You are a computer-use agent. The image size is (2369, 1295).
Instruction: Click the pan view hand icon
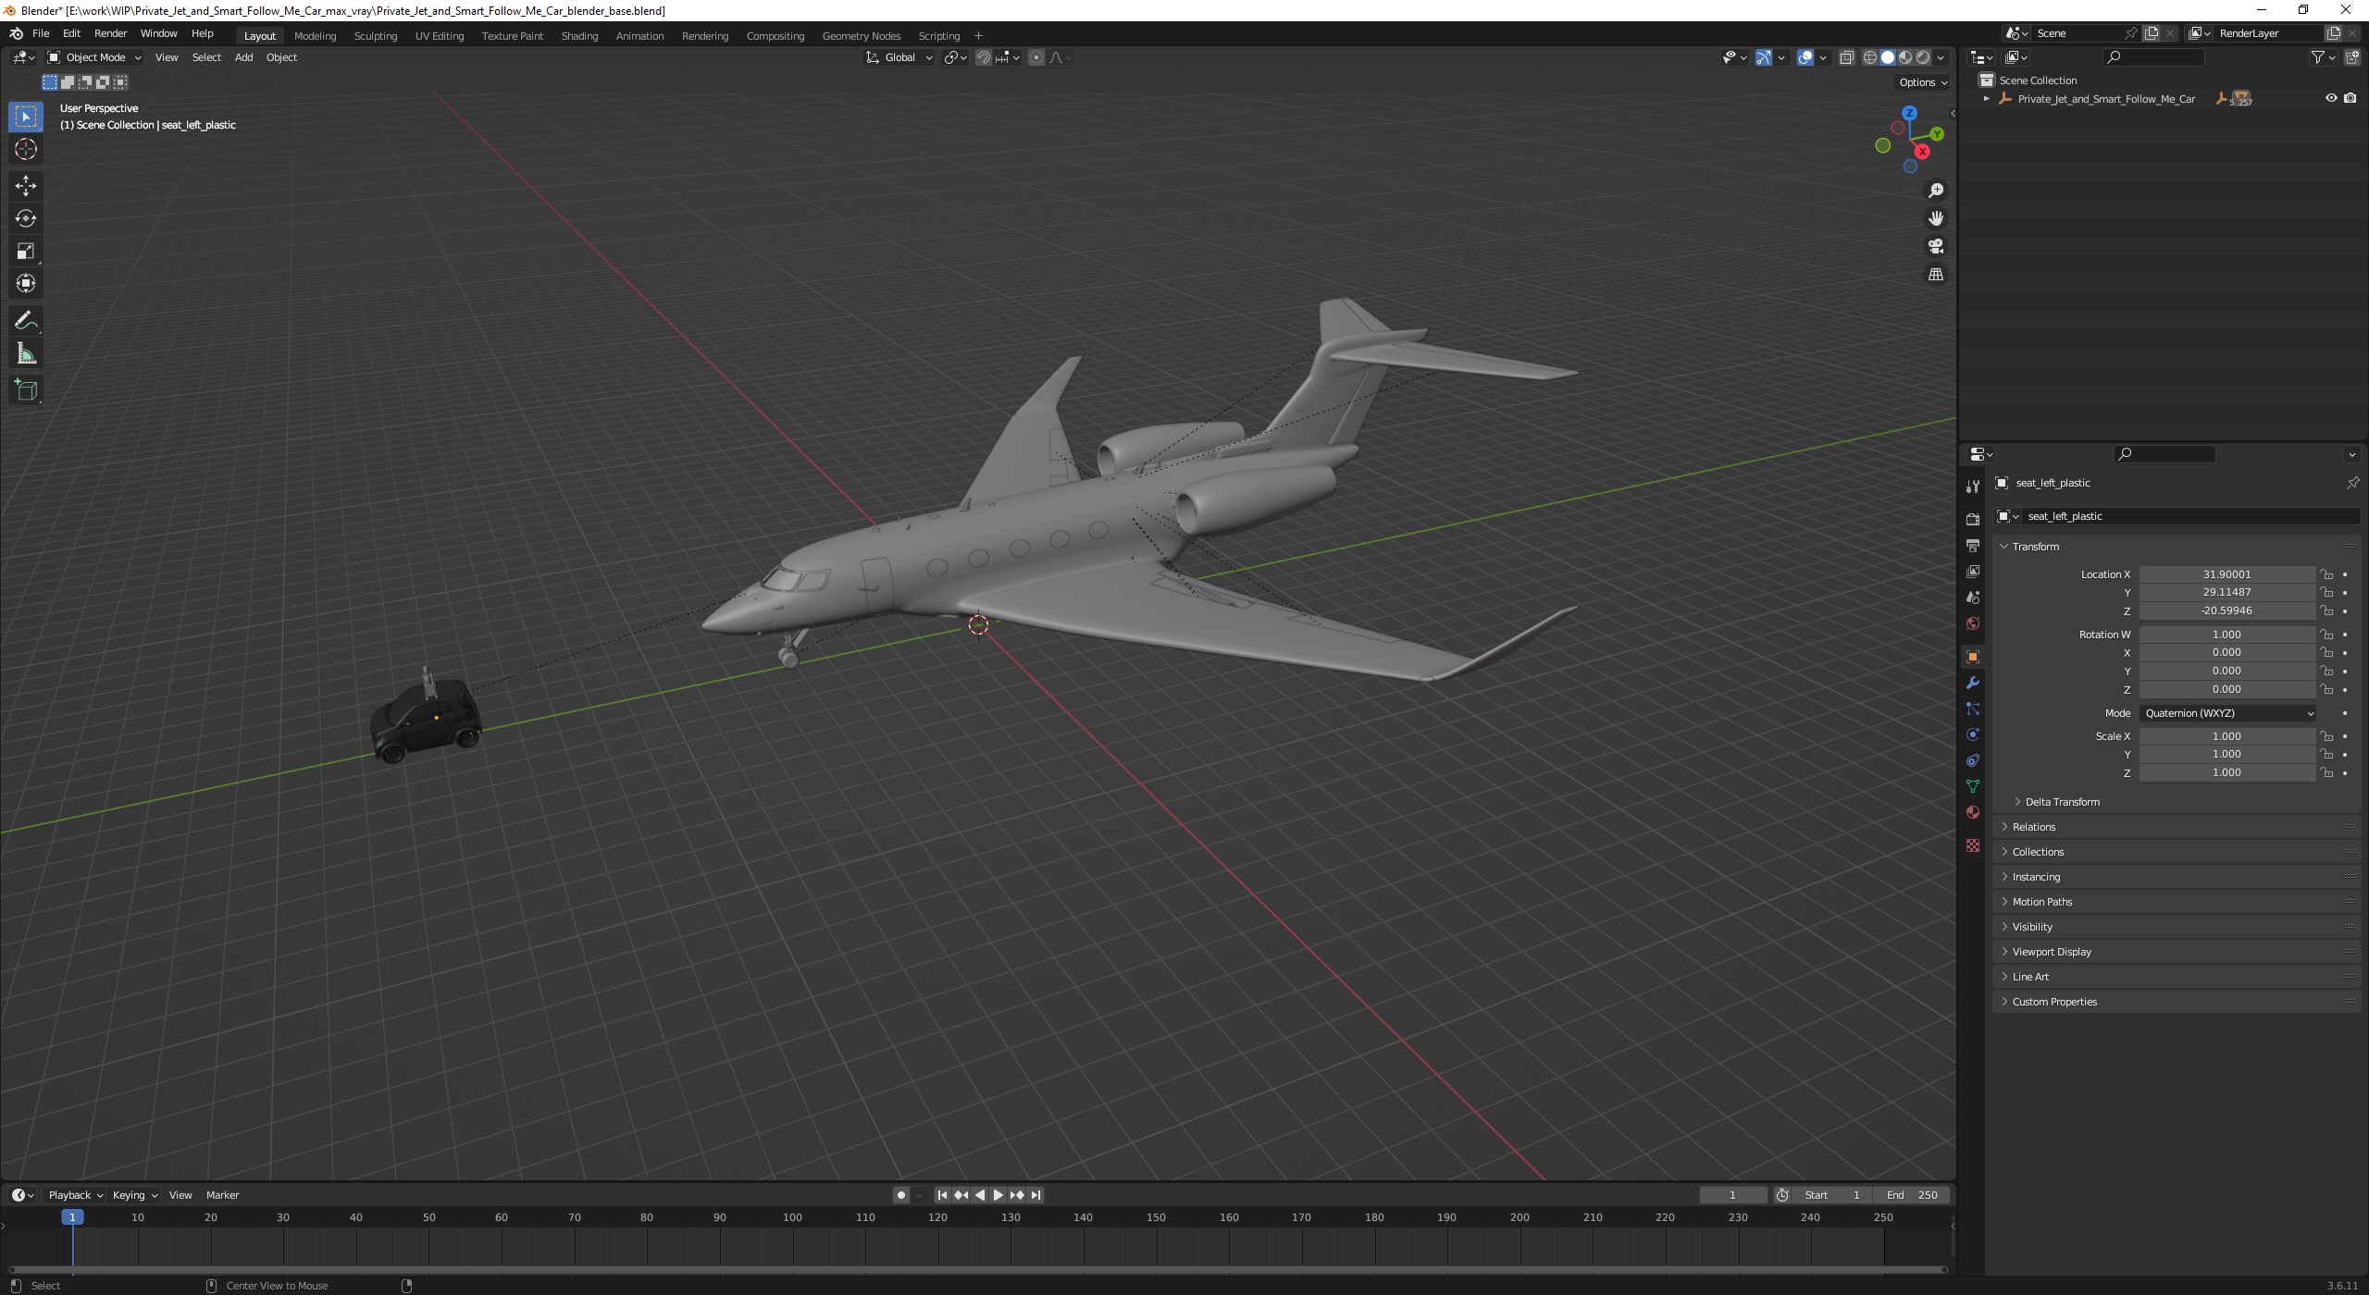coord(1935,218)
